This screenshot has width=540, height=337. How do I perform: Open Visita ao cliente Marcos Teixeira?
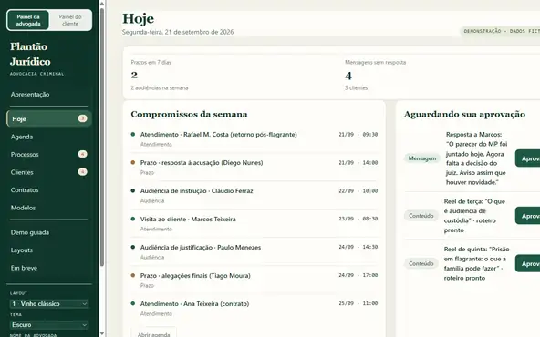point(254,223)
